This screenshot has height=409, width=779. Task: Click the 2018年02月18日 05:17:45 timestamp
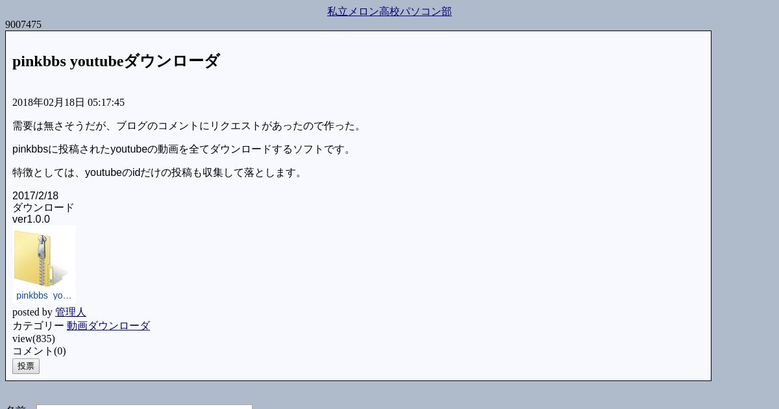68,103
